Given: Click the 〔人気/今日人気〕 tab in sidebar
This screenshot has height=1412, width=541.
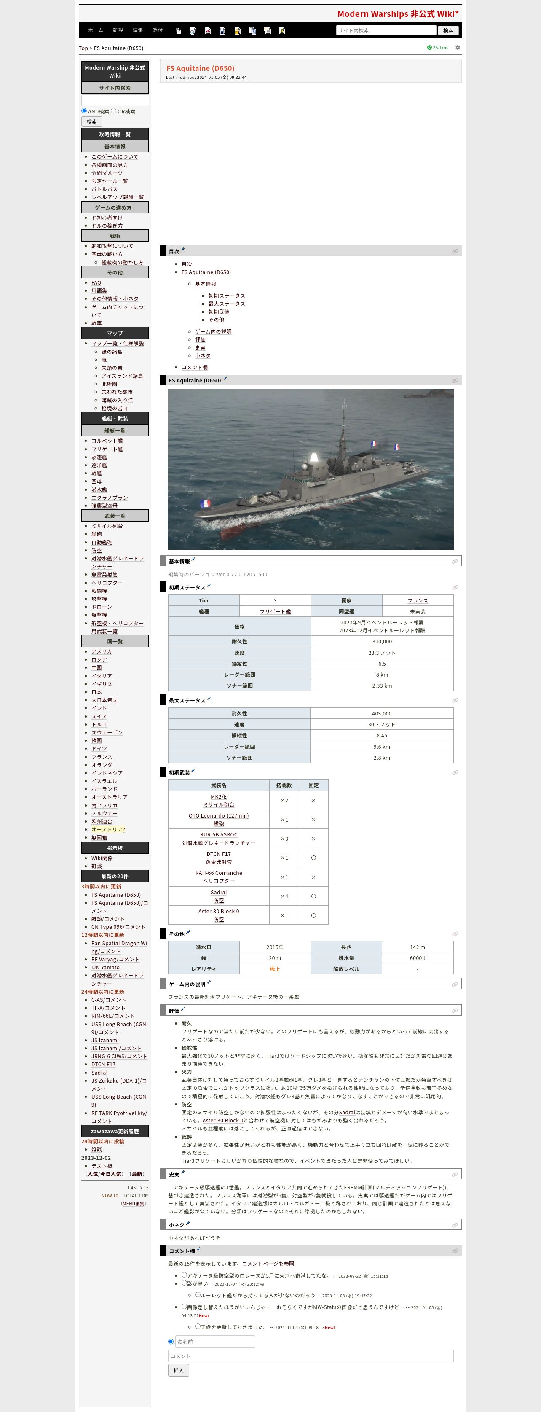Looking at the screenshot, I should click(x=104, y=1173).
